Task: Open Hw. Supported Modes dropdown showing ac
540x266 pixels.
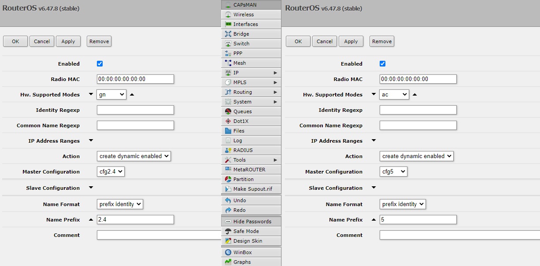Action: pyautogui.click(x=394, y=94)
